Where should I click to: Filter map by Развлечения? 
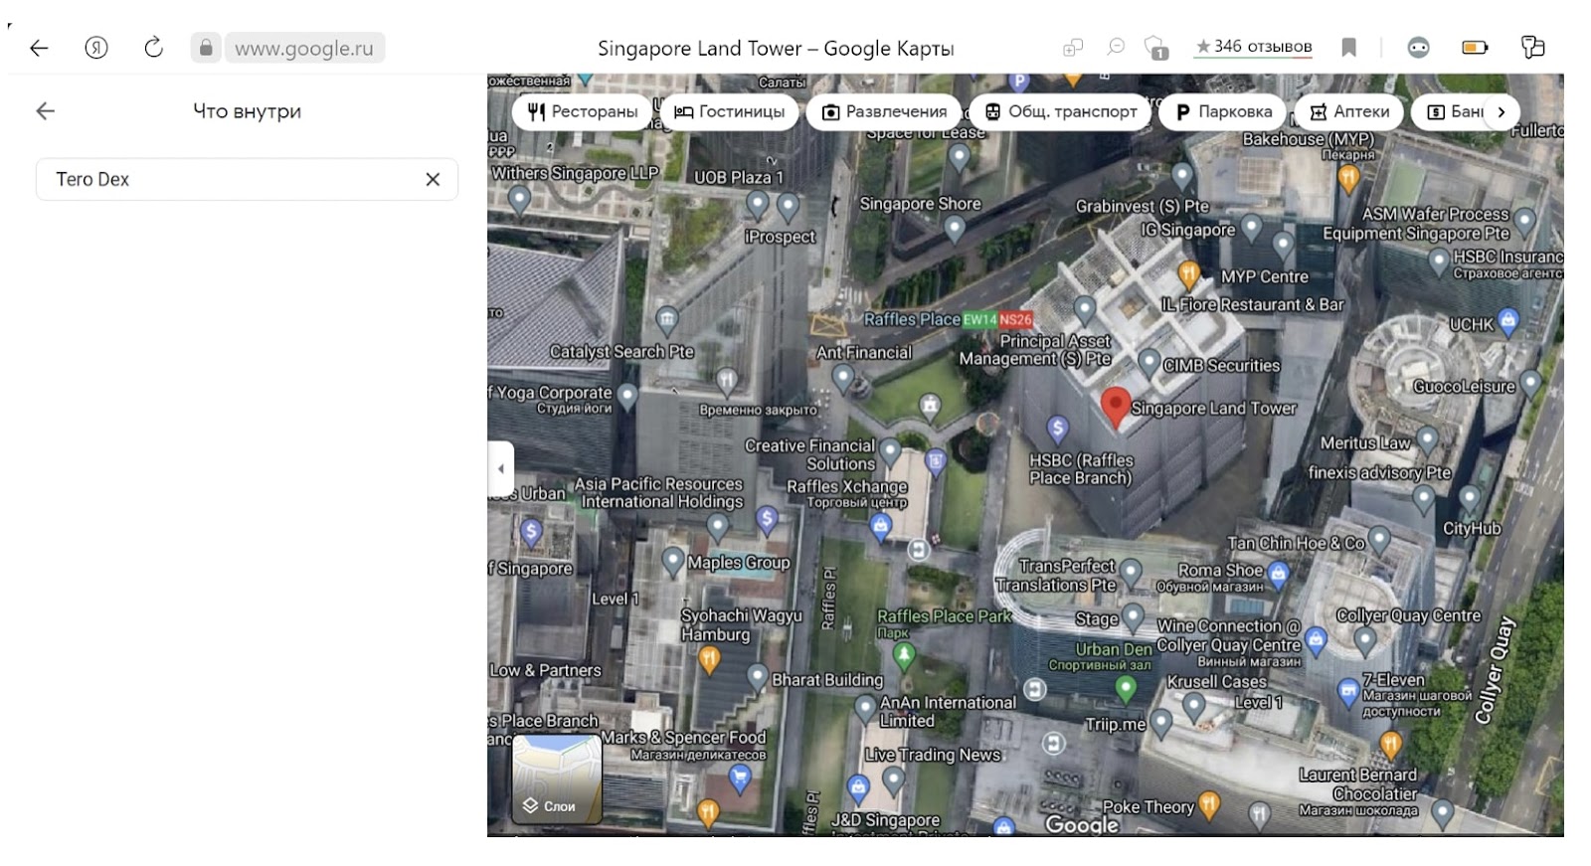[x=884, y=111]
